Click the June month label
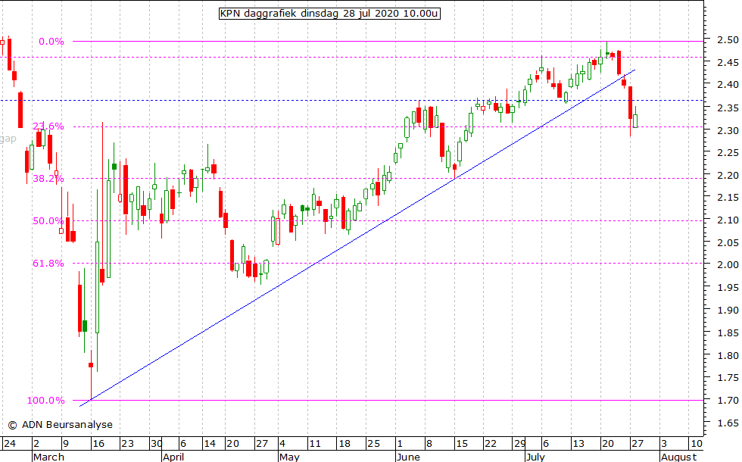The height and width of the screenshot is (462, 742). click(408, 457)
